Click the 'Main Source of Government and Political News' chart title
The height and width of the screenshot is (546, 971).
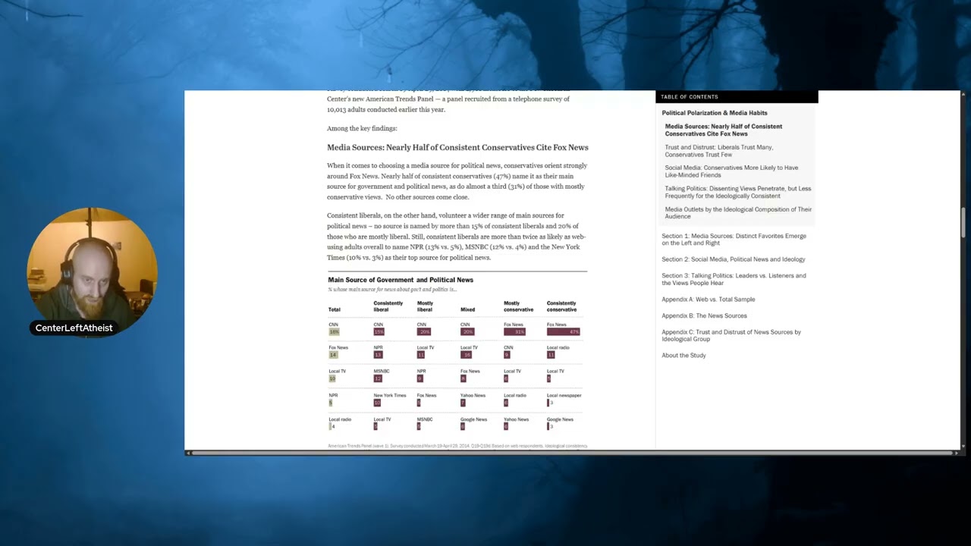tap(401, 280)
